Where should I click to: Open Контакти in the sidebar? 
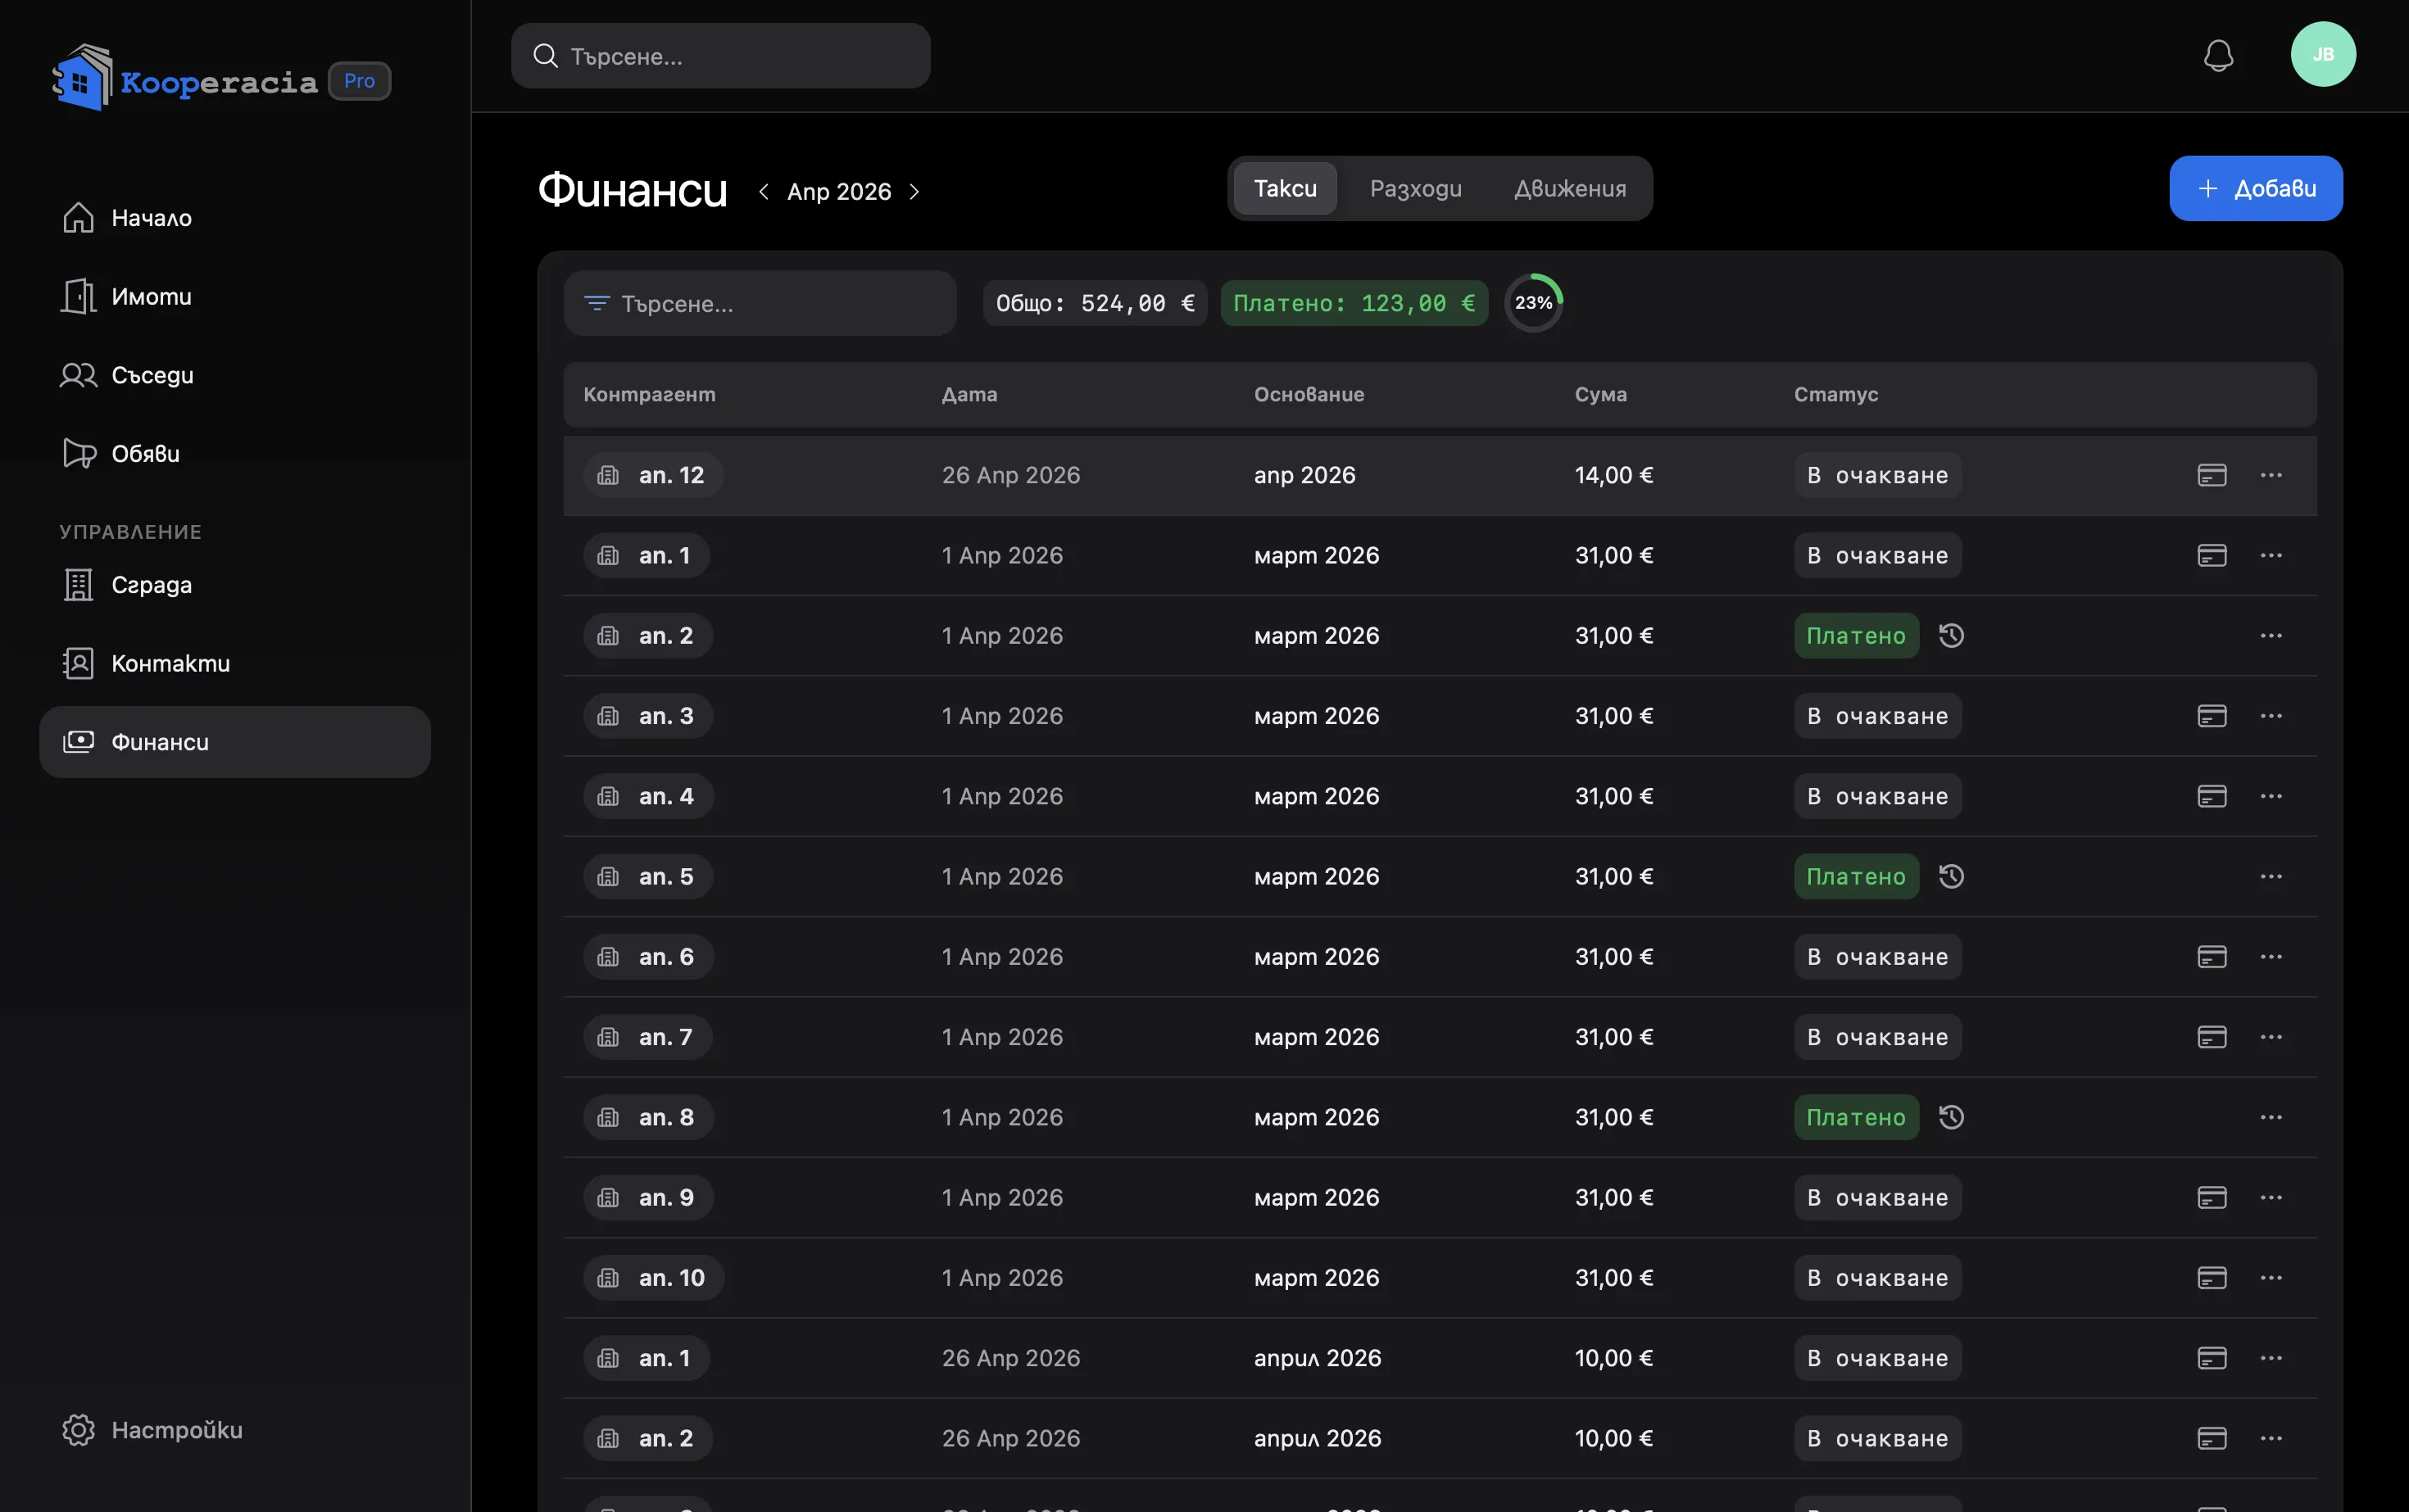(x=235, y=663)
